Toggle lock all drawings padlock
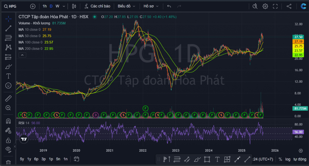Image resolution: width=309 pixels, height=166 pixels. click(x=8, y=140)
